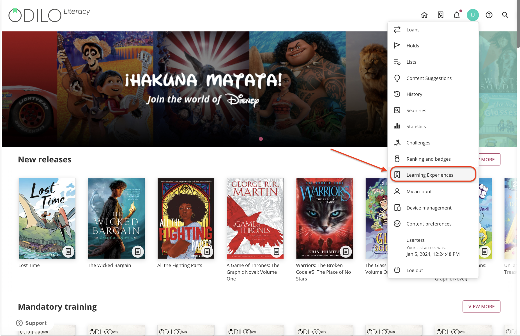Click the Ranking and badges medal icon
The image size is (520, 336).
(397, 159)
